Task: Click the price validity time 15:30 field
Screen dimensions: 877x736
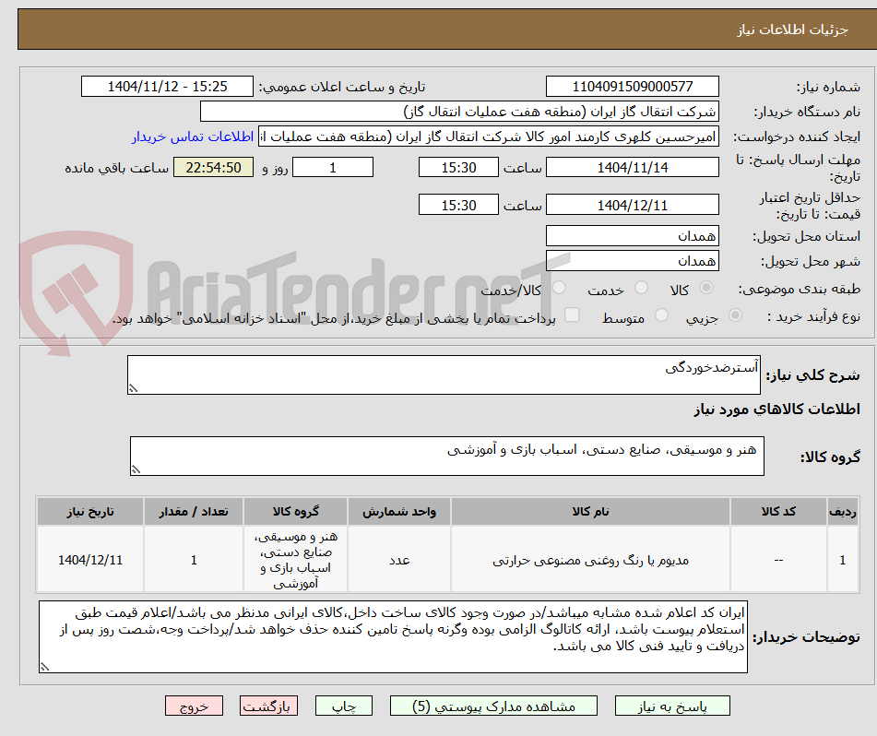Action: coord(458,205)
